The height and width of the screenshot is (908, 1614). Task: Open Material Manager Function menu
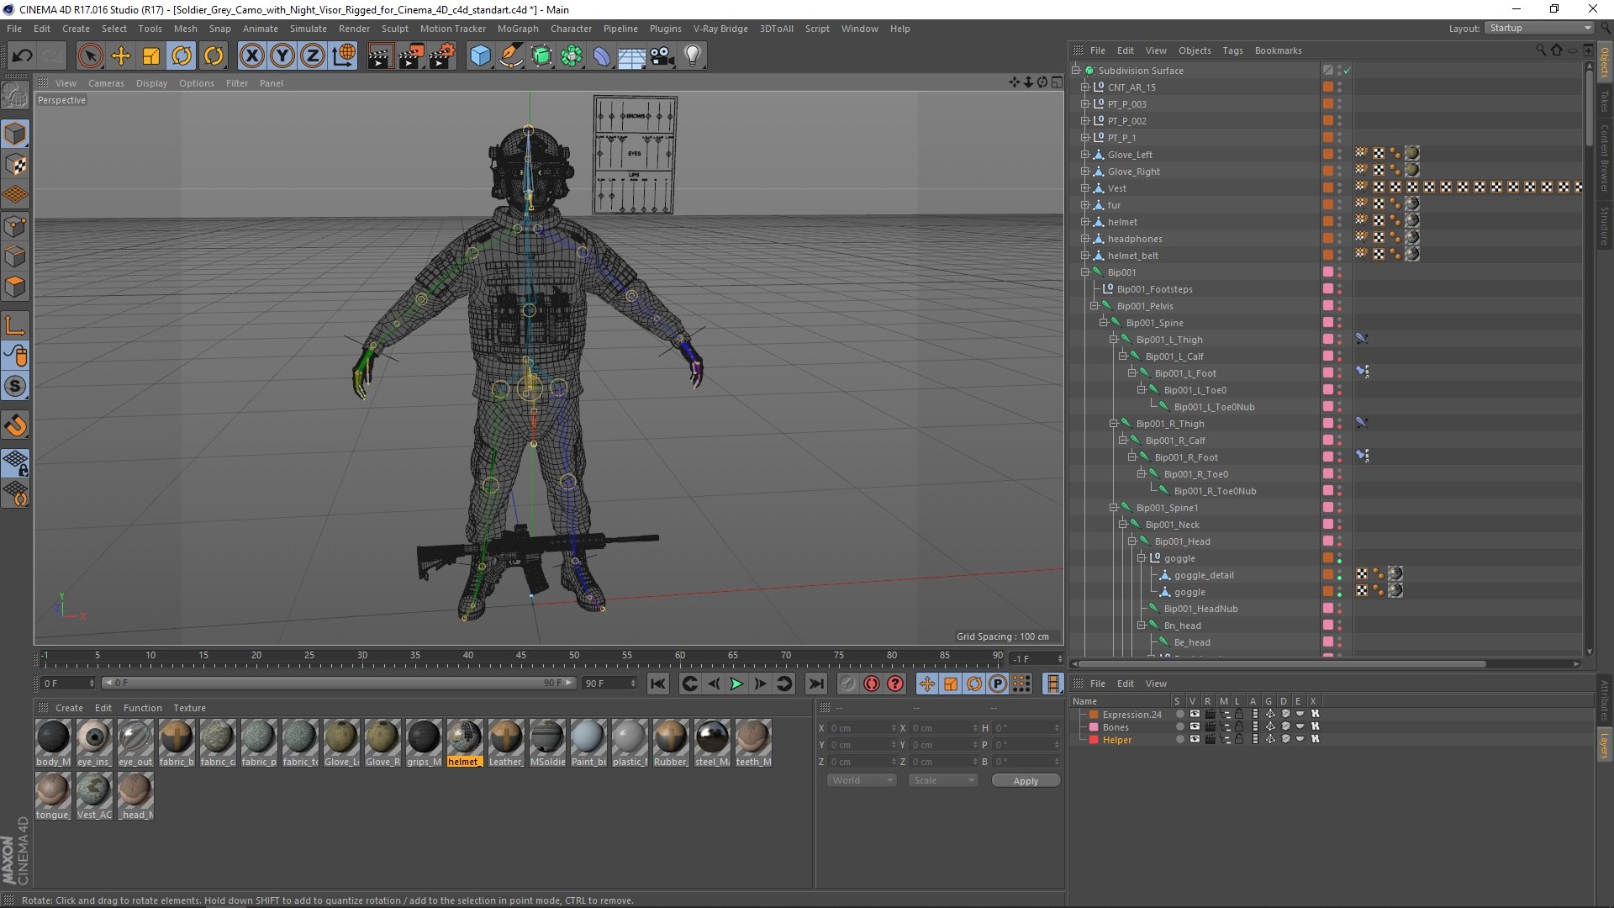(x=143, y=708)
